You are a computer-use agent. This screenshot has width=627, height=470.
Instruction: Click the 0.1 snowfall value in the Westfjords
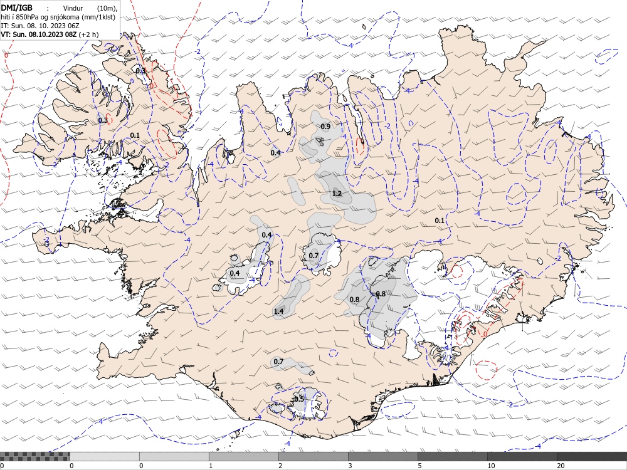[x=135, y=135]
